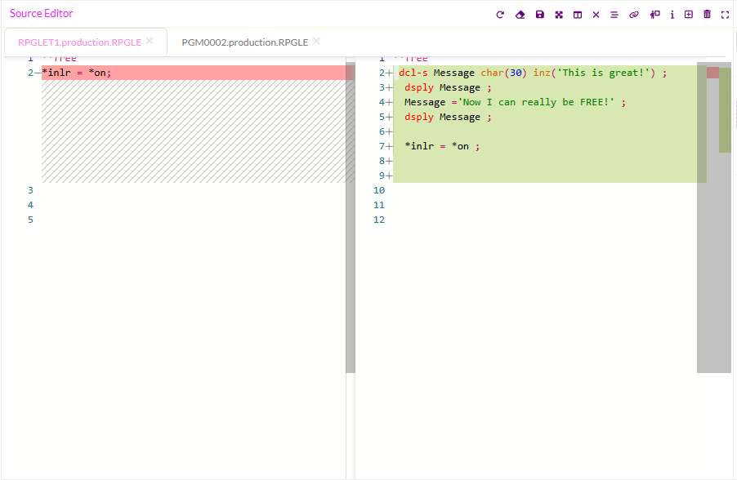
Task: Close the RPGLET1.production.RPGLE tab
Action: (150, 41)
